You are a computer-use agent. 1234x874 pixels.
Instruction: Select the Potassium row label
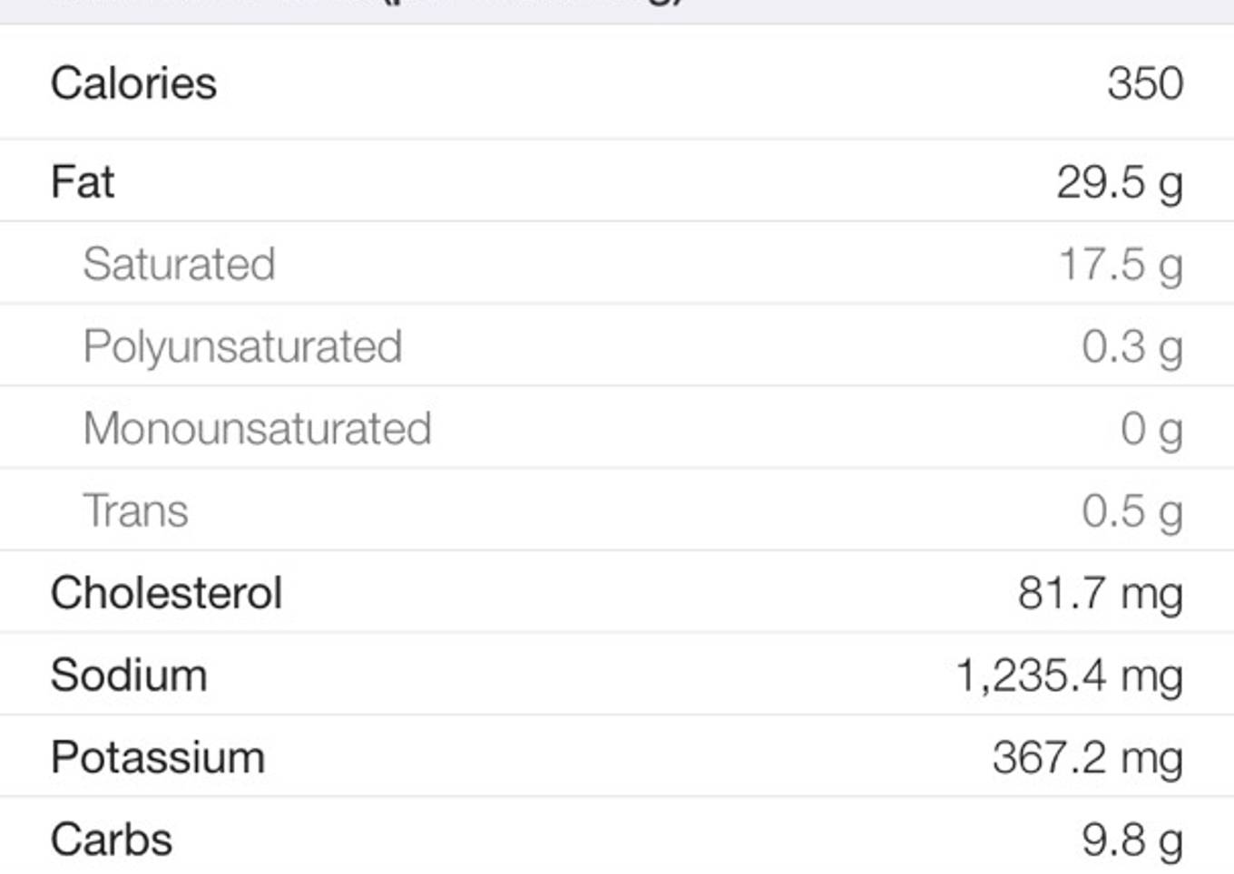point(158,758)
